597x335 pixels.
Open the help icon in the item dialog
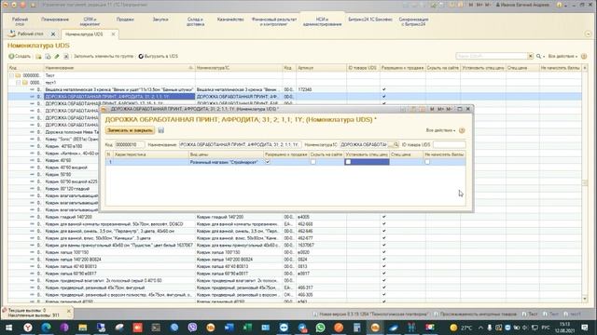[462, 130]
